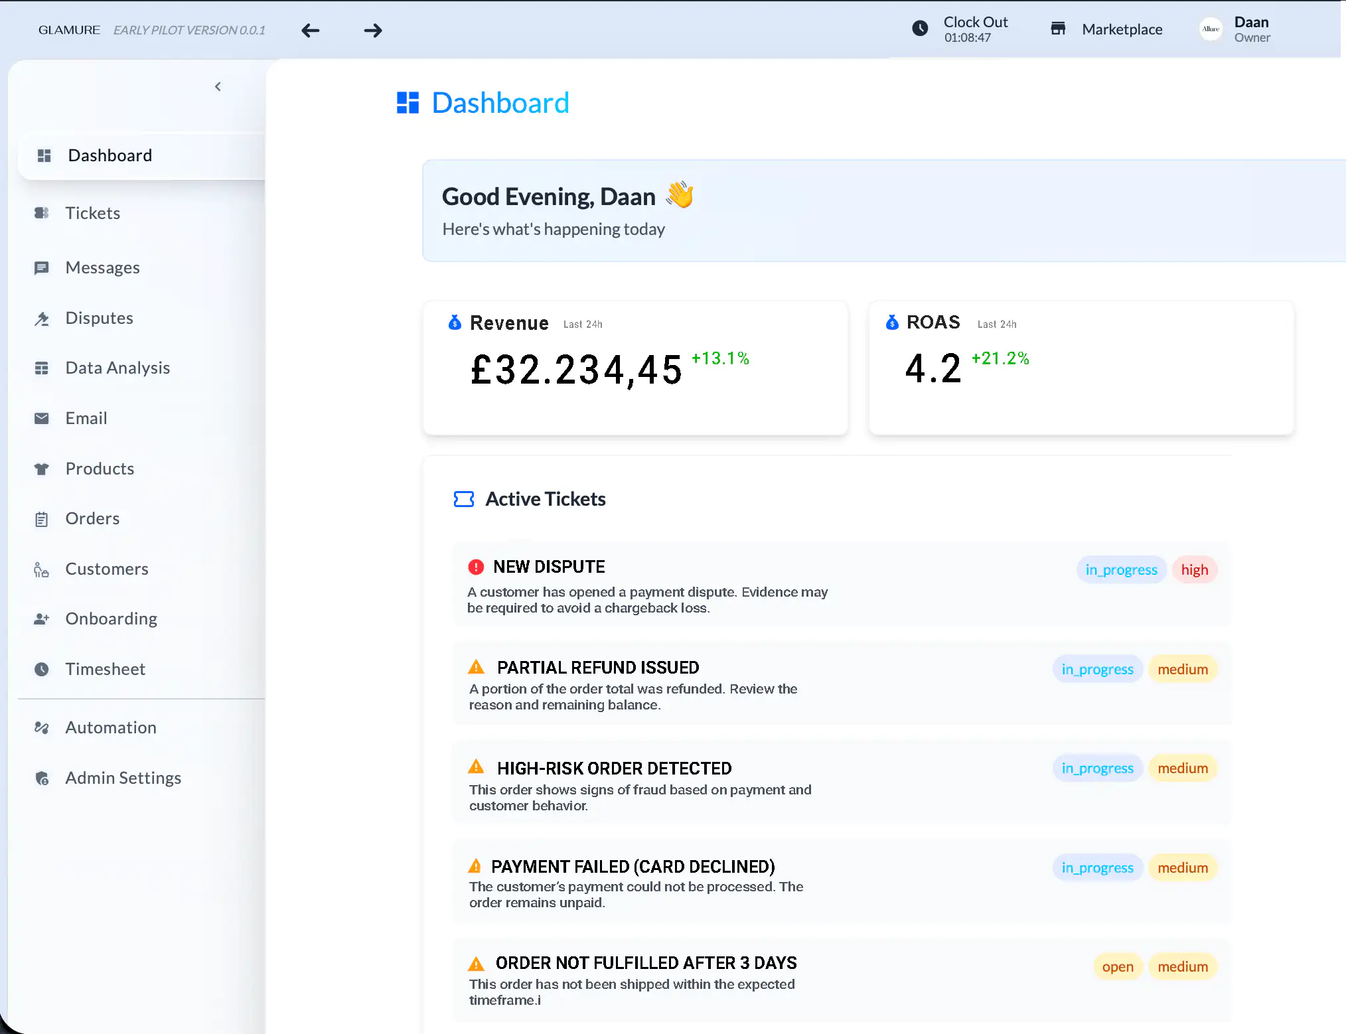
Task: Open Daan's profile avatar
Action: [x=1210, y=29]
